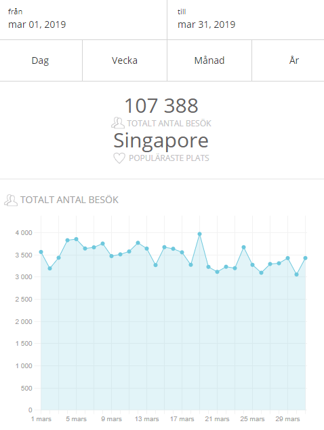Image resolution: width=324 pixels, height=430 pixels.
Task: Select the 1 mars data point
Action: point(41,252)
